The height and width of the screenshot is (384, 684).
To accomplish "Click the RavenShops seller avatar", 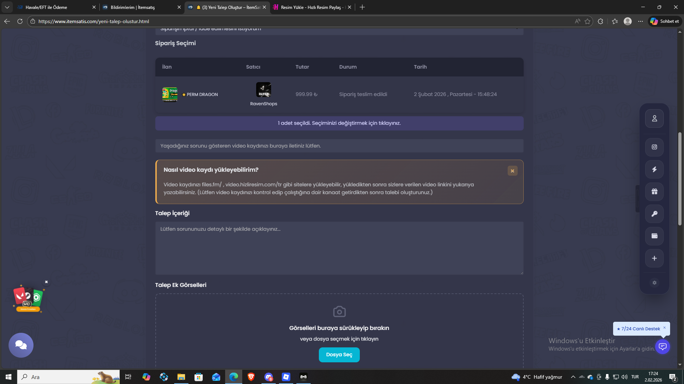I will pyautogui.click(x=264, y=90).
